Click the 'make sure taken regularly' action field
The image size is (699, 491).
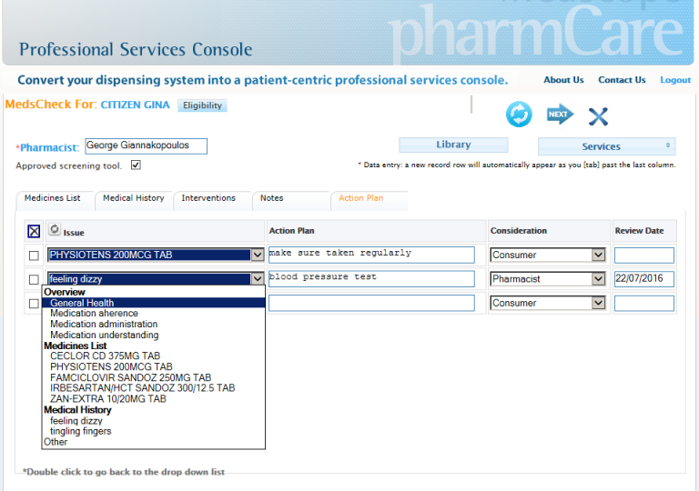click(x=371, y=255)
